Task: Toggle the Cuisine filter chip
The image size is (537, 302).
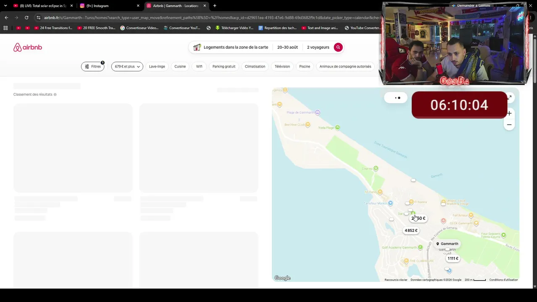Action: pyautogui.click(x=180, y=66)
